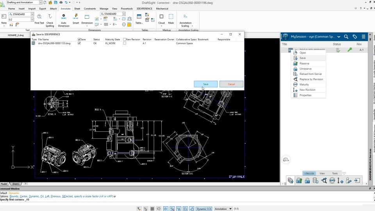Click the Reserve lock icon in Lifecycle toolbar
Viewport: 375px width, 211px height.
pos(299,181)
